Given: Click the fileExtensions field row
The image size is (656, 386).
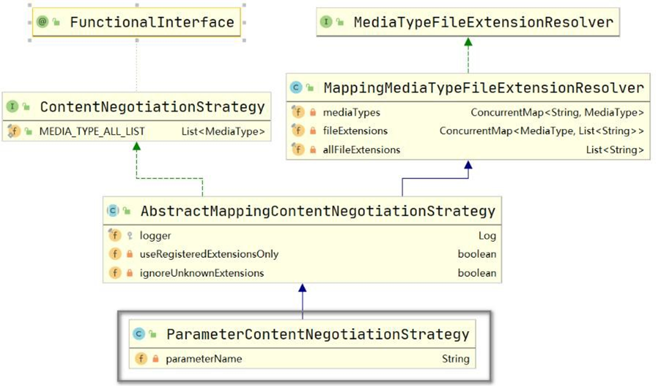Looking at the screenshot, I should tap(468, 131).
